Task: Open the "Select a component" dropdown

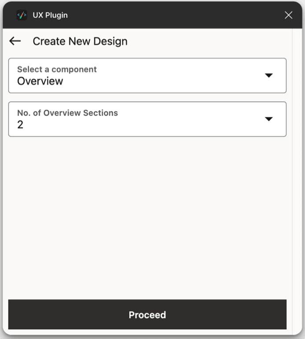Action: point(147,75)
